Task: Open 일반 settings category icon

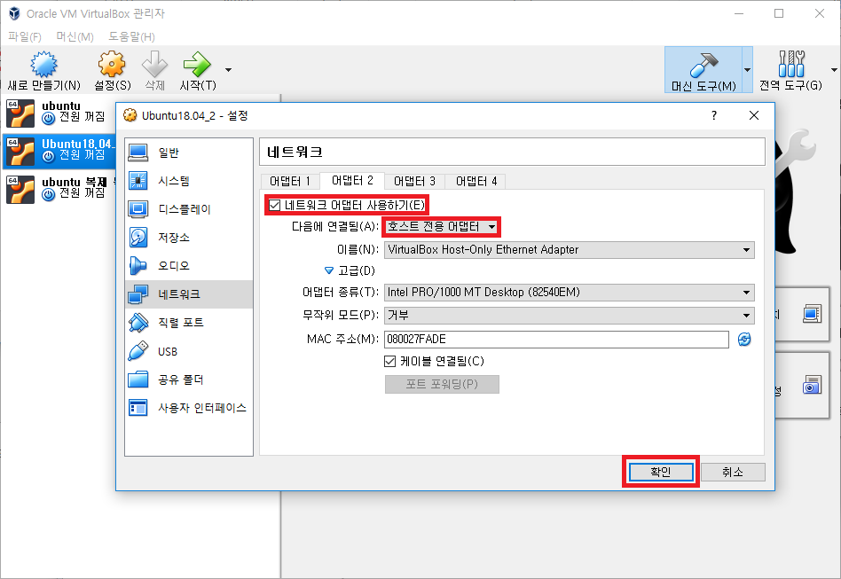Action: tap(138, 153)
